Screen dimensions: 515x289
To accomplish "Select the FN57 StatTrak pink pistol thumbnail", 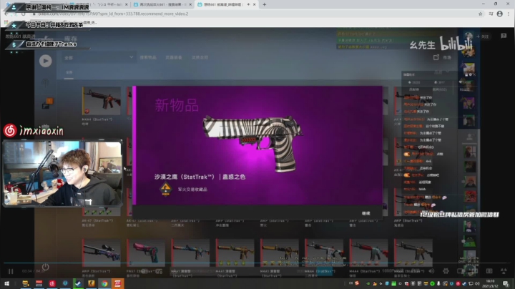I will (146, 253).
